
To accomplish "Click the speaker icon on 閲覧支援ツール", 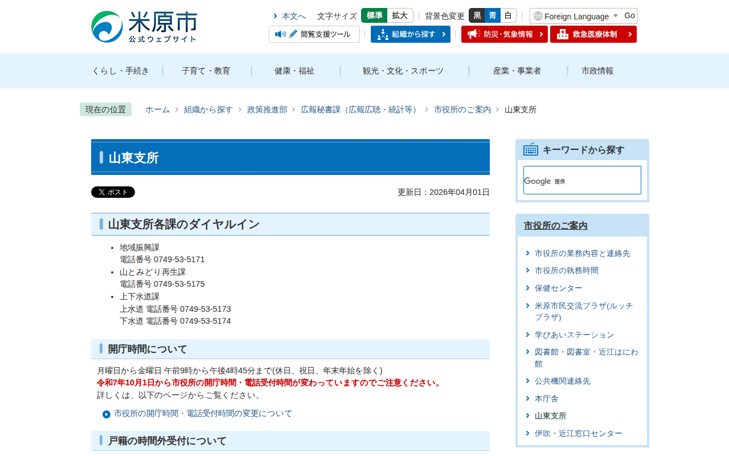I will [280, 34].
